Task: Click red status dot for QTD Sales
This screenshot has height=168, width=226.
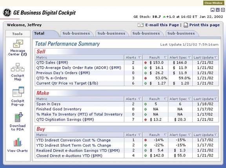Action: click(x=146, y=63)
